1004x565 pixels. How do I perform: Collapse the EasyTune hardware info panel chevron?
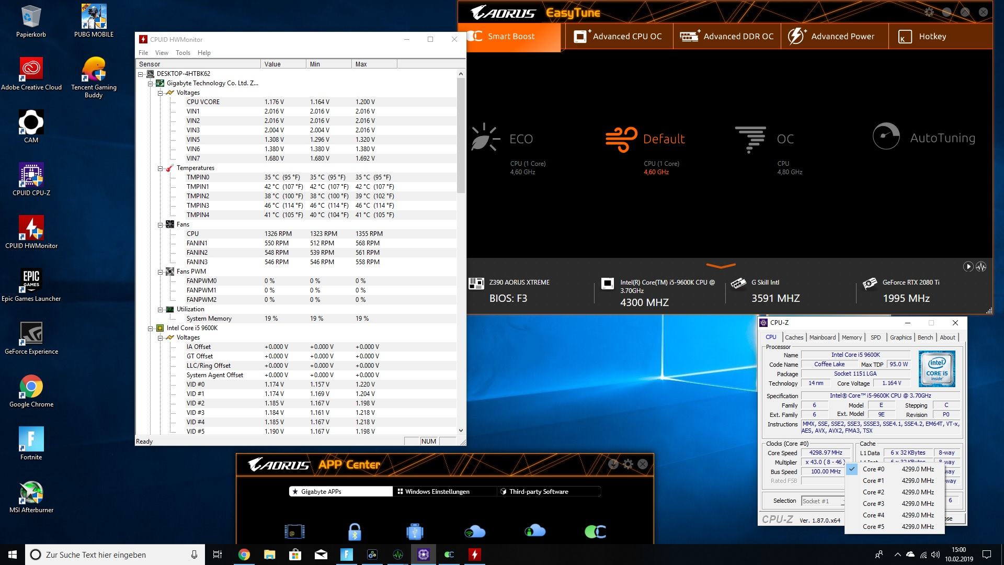click(x=721, y=266)
